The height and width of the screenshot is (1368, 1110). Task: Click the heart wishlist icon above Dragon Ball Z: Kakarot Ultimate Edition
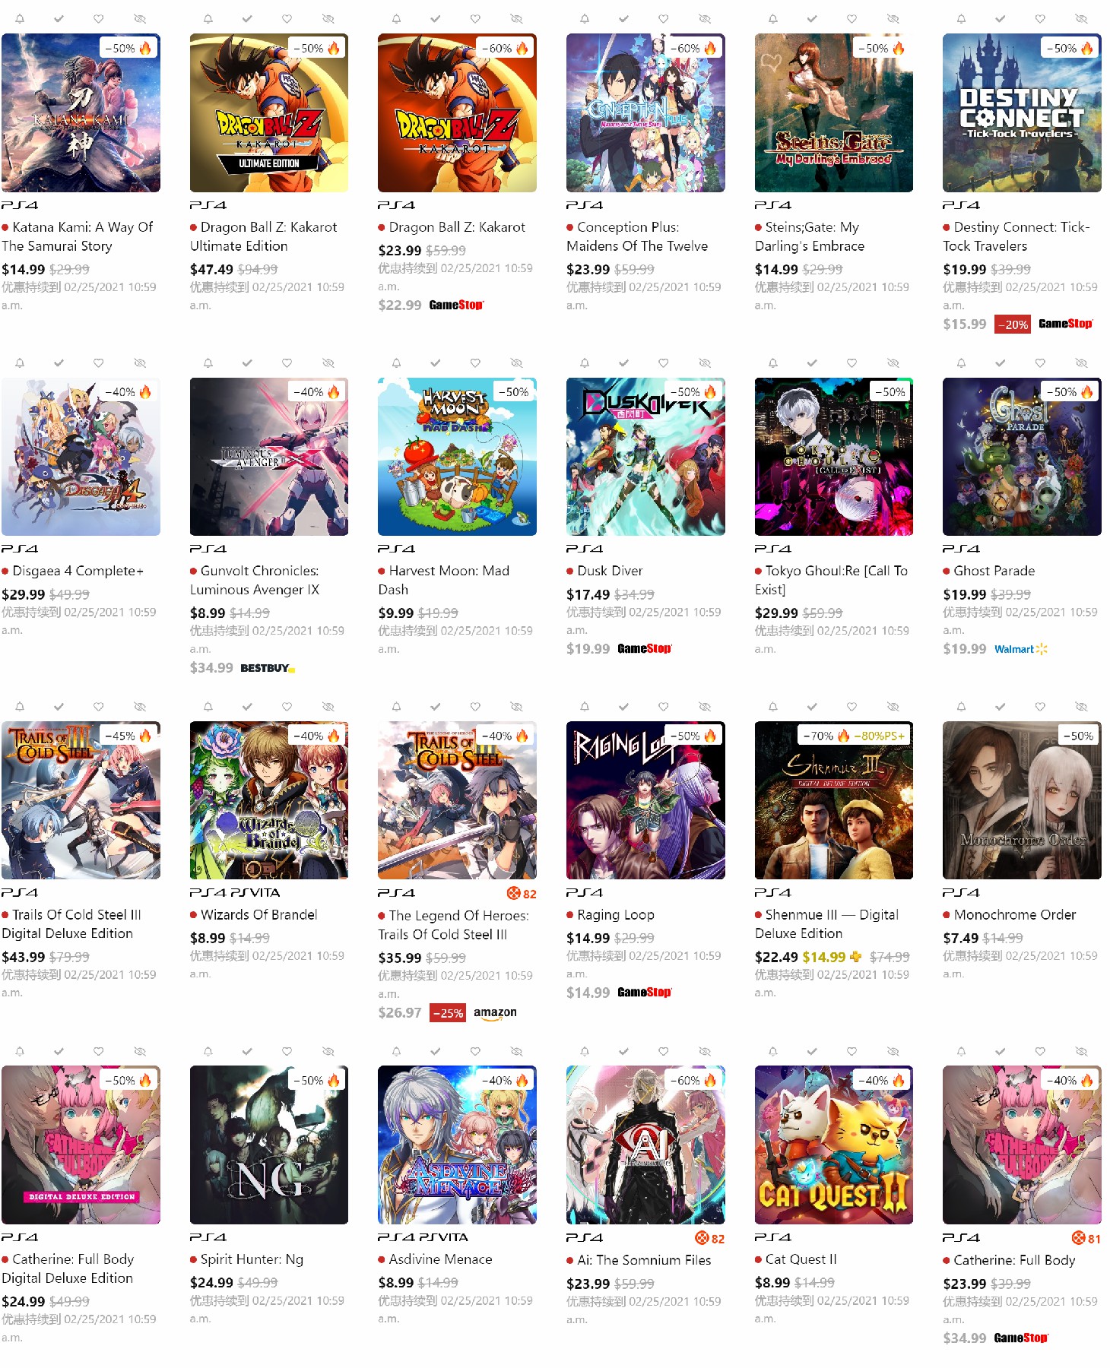point(287,18)
